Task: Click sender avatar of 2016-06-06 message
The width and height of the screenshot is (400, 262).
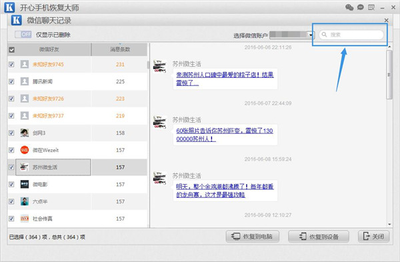Action: pyautogui.click(x=160, y=67)
